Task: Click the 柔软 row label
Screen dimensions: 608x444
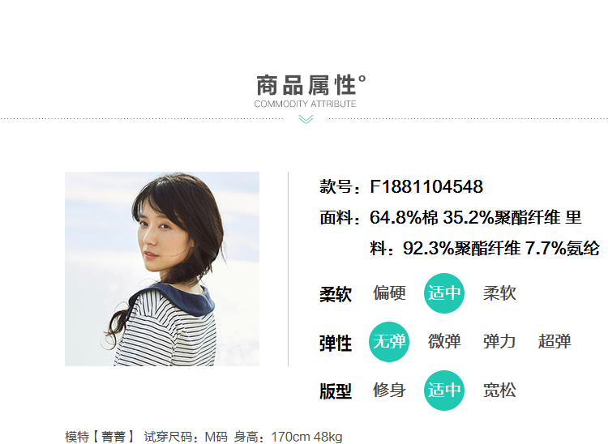Action: (336, 294)
